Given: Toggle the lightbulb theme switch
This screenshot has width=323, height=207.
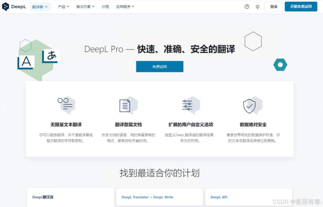Looking at the screenshot, I should tap(257, 6).
